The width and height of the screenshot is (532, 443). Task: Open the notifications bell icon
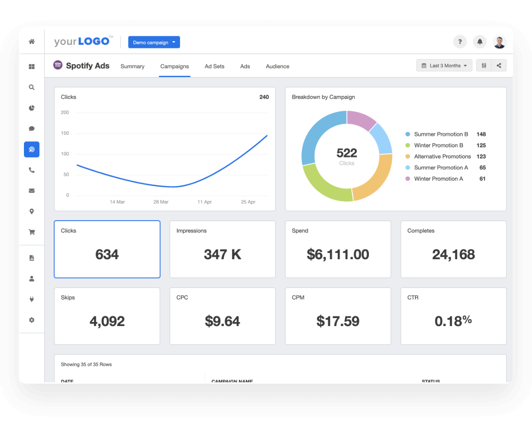[480, 42]
